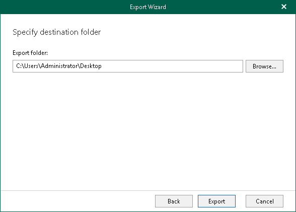Click the 'Specify destination folder' heading

pyautogui.click(x=56, y=32)
